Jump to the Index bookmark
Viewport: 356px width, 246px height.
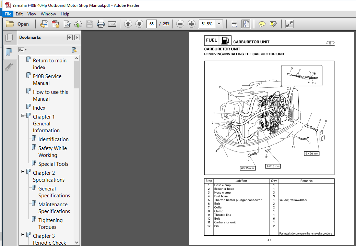pos(39,108)
